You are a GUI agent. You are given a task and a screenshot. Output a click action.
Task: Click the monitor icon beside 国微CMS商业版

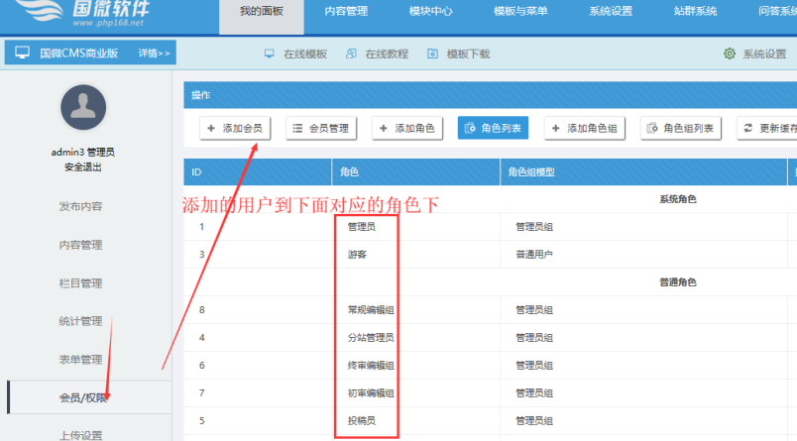click(22, 52)
